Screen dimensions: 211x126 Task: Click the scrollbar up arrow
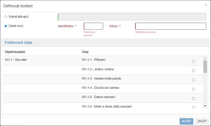pos(205,58)
